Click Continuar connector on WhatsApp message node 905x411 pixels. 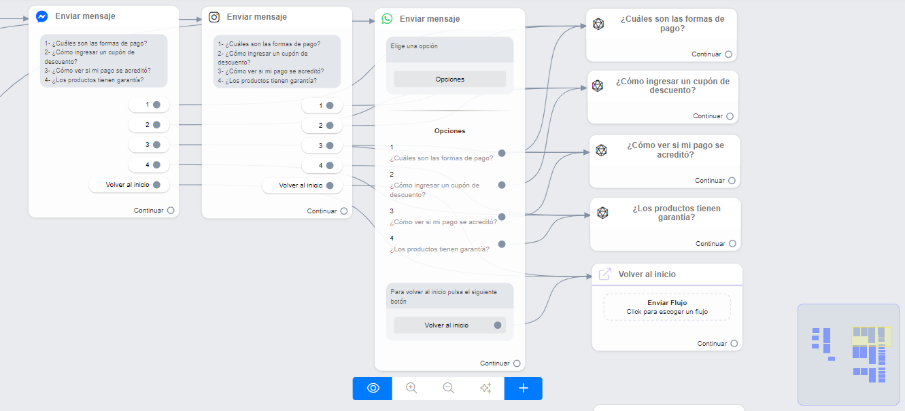(x=517, y=363)
